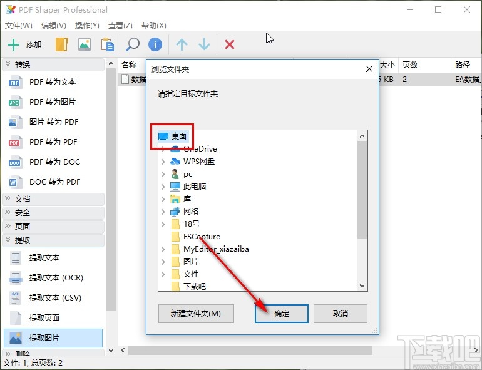
Task: Expand the 此电脑 tree node
Action: tap(163, 187)
